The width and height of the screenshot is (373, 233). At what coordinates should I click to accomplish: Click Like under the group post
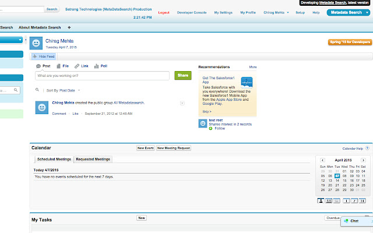(x=75, y=114)
